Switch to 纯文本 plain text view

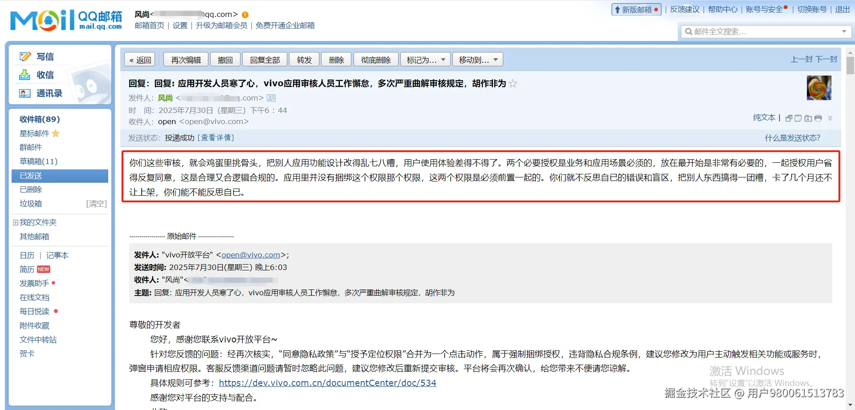tap(764, 117)
